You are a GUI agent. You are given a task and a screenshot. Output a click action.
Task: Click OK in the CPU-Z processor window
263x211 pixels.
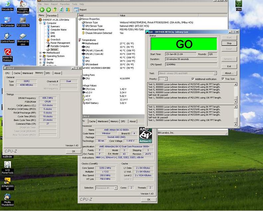pyautogui.click(x=149, y=200)
